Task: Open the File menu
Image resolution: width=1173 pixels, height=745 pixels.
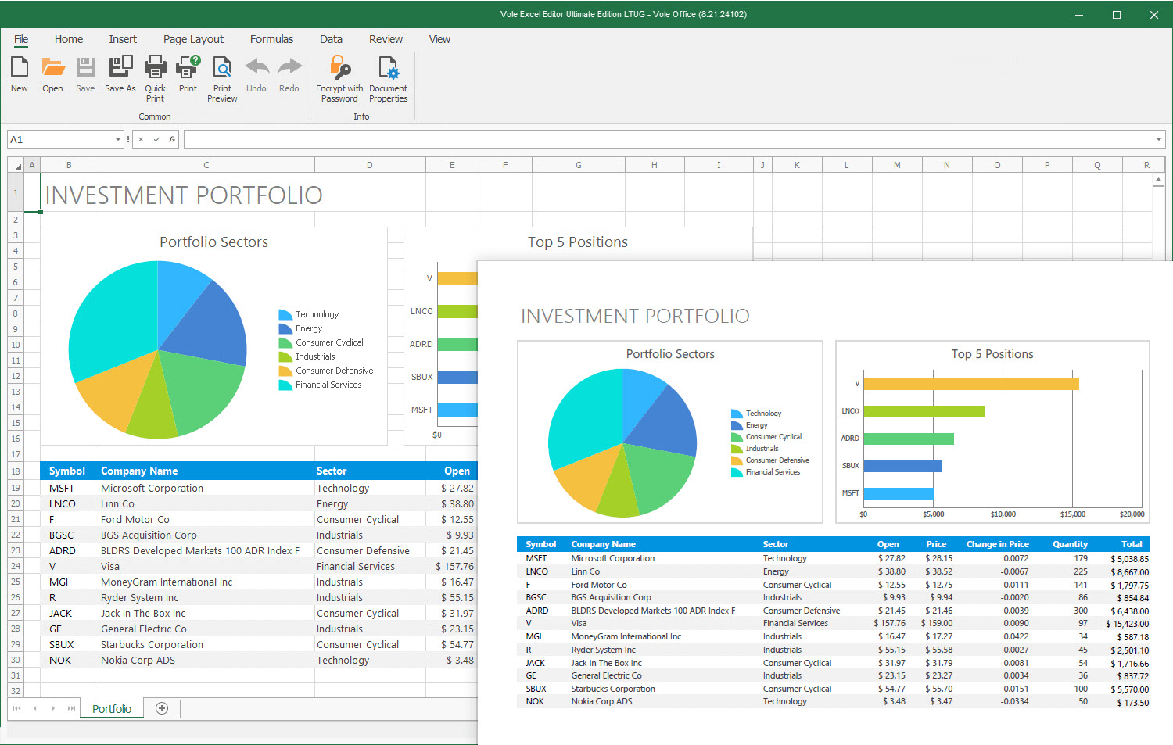Action: (x=21, y=39)
